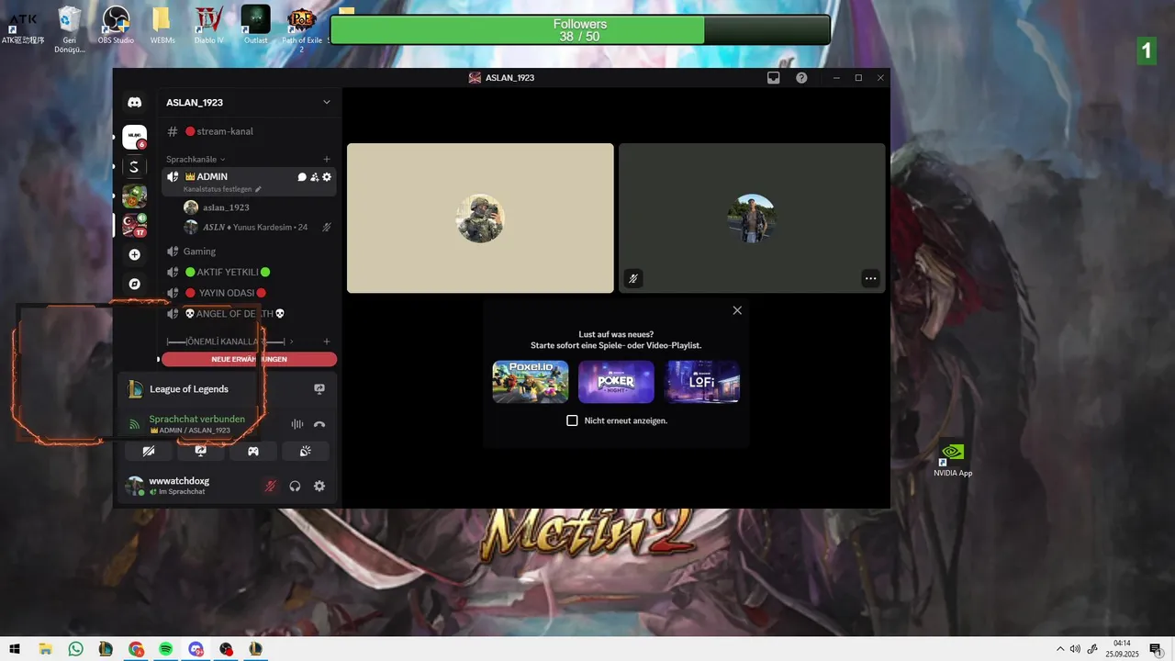1175x661 pixels.
Task: Join the YAYIN ODASI voice channel
Action: [x=249, y=293]
